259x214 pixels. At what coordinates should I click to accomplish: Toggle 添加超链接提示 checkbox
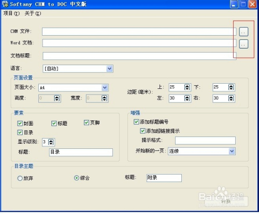coord(142,131)
